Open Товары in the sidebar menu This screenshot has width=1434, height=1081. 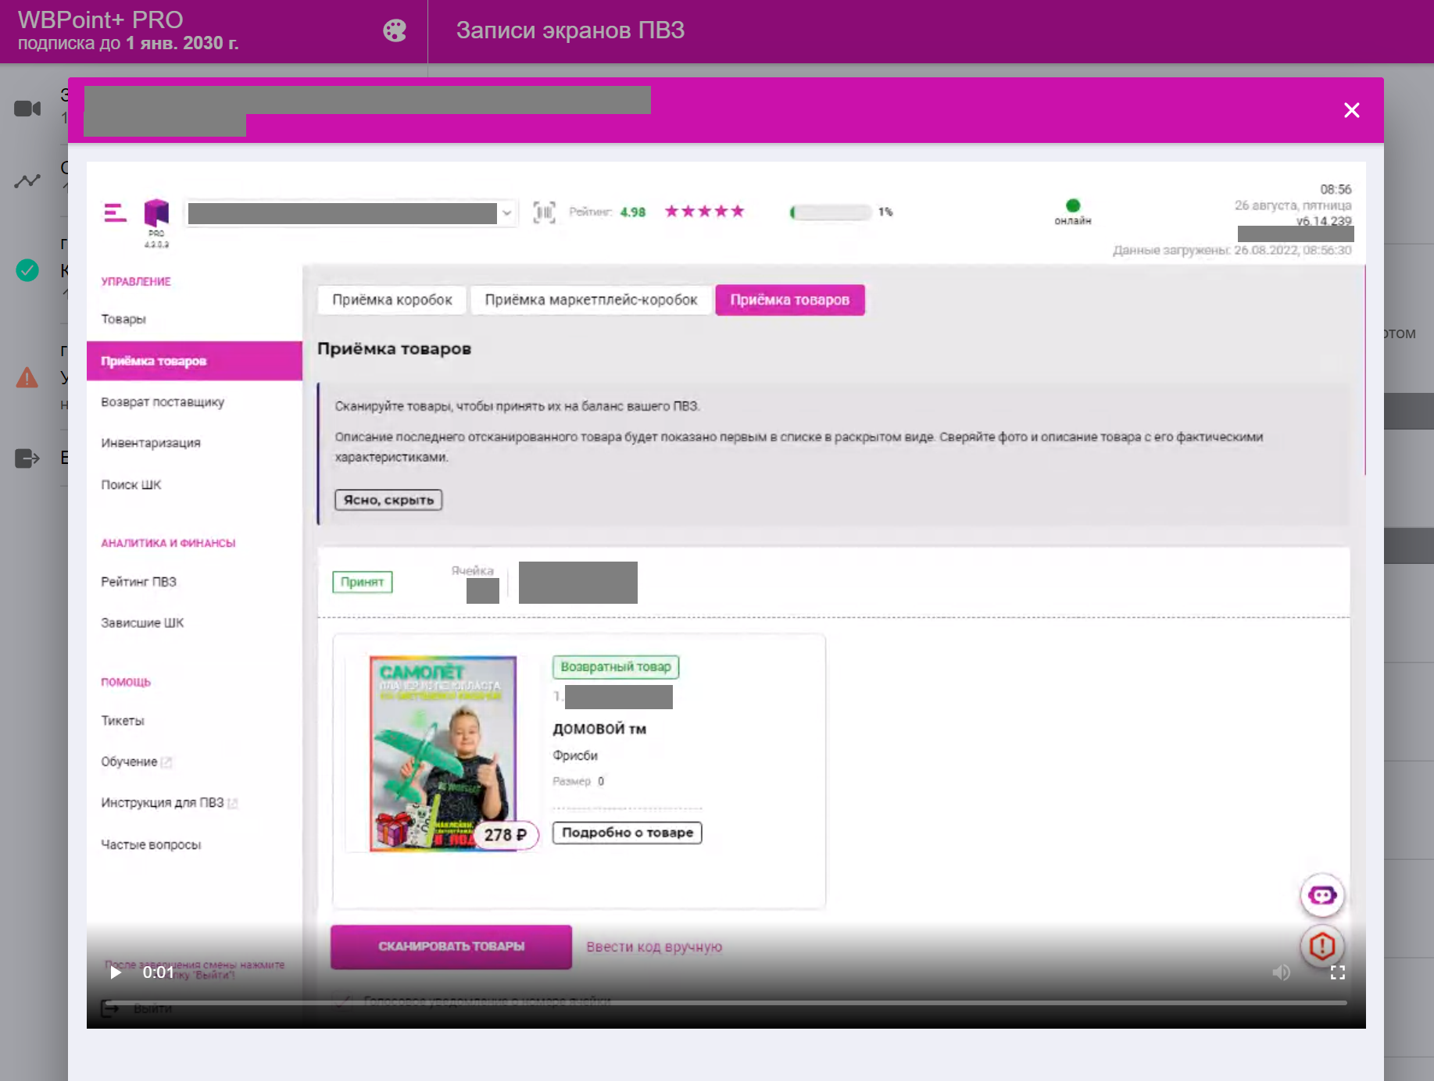(123, 319)
